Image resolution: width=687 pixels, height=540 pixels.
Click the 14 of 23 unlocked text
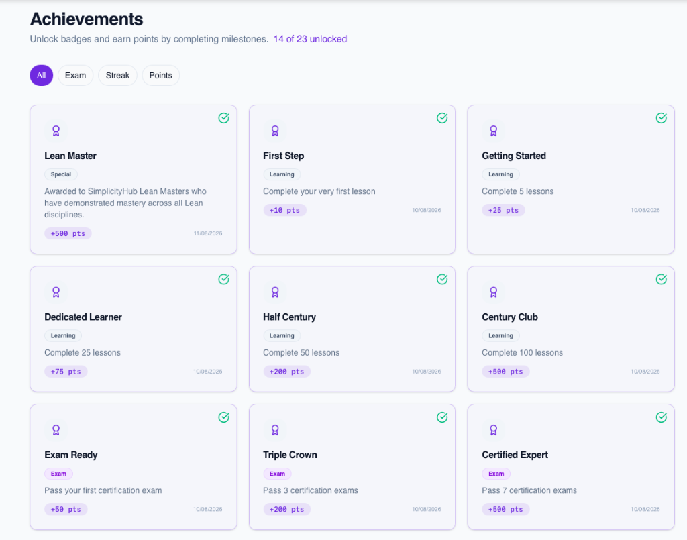pos(310,39)
